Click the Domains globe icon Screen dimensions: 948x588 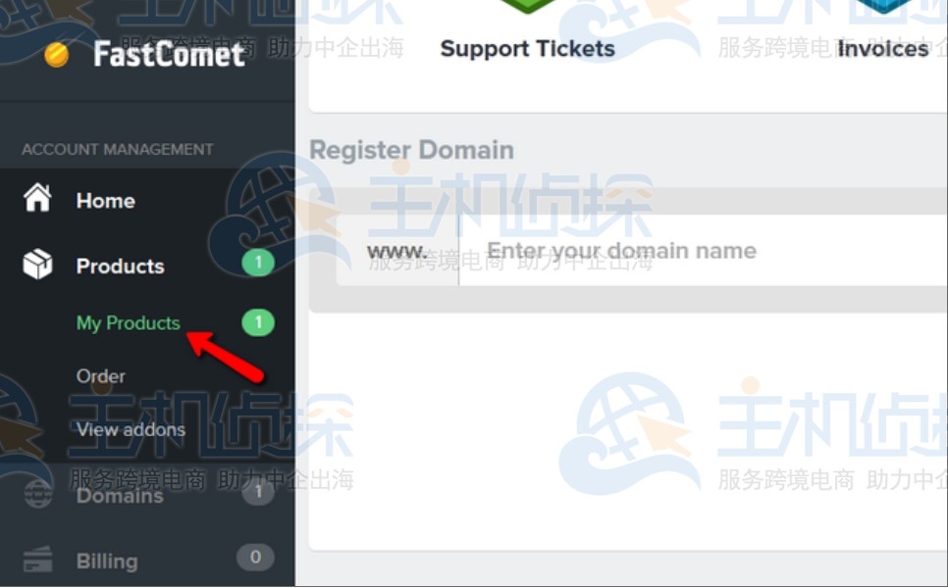click(x=37, y=495)
